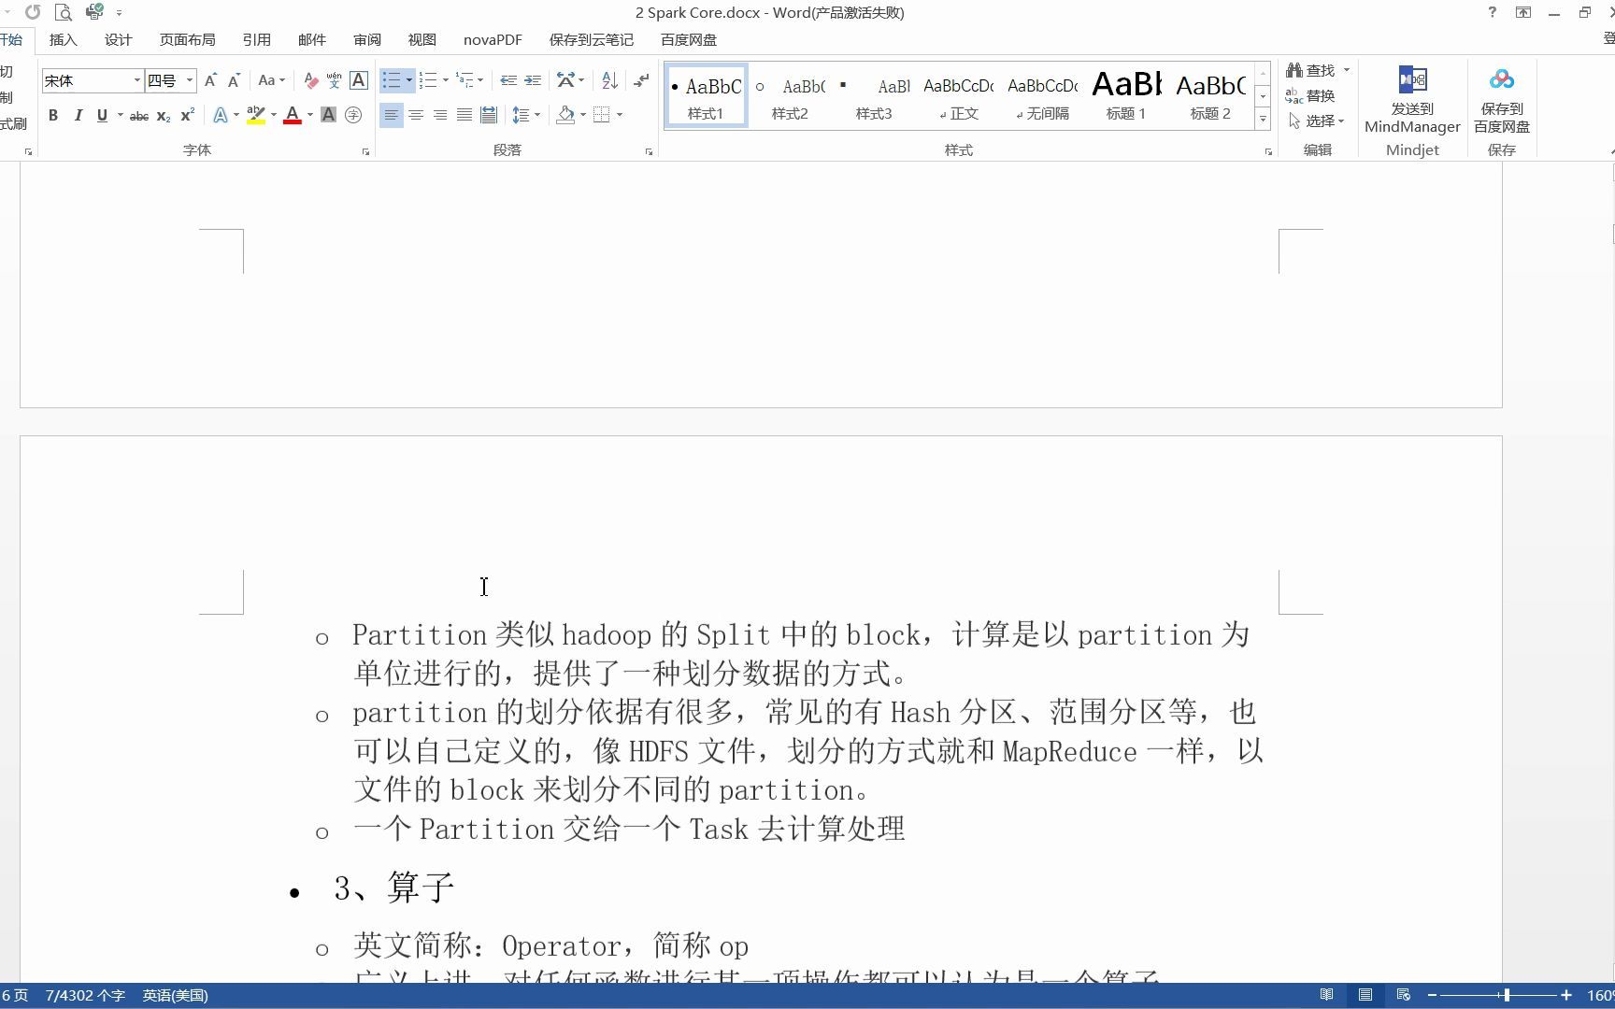Open paragraph dialog launcher

coord(649,151)
